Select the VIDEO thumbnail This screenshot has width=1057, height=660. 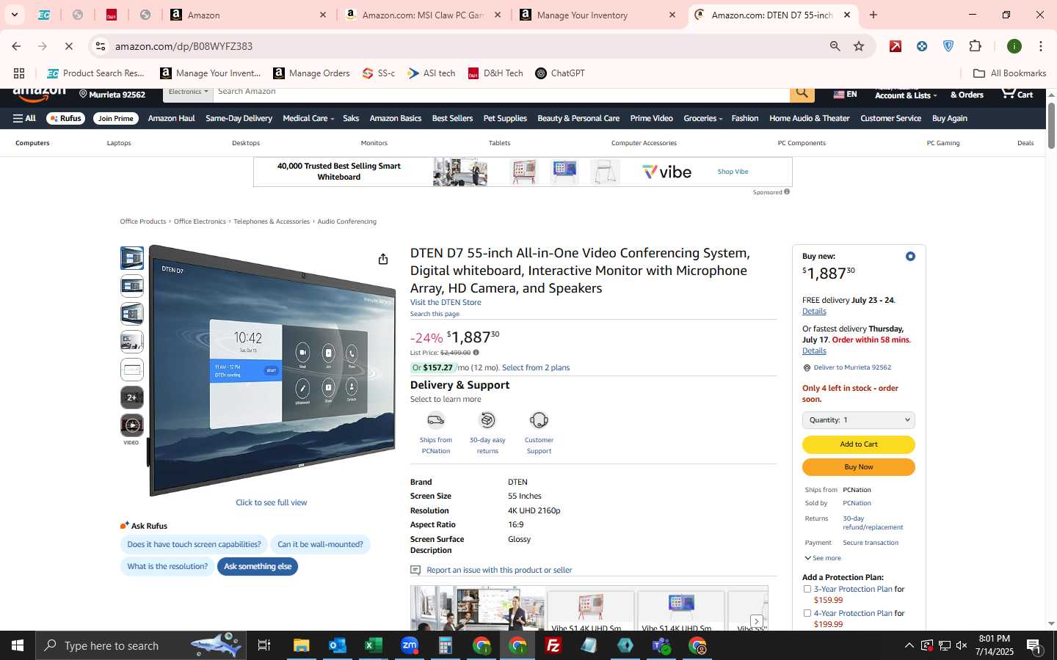[x=132, y=425]
